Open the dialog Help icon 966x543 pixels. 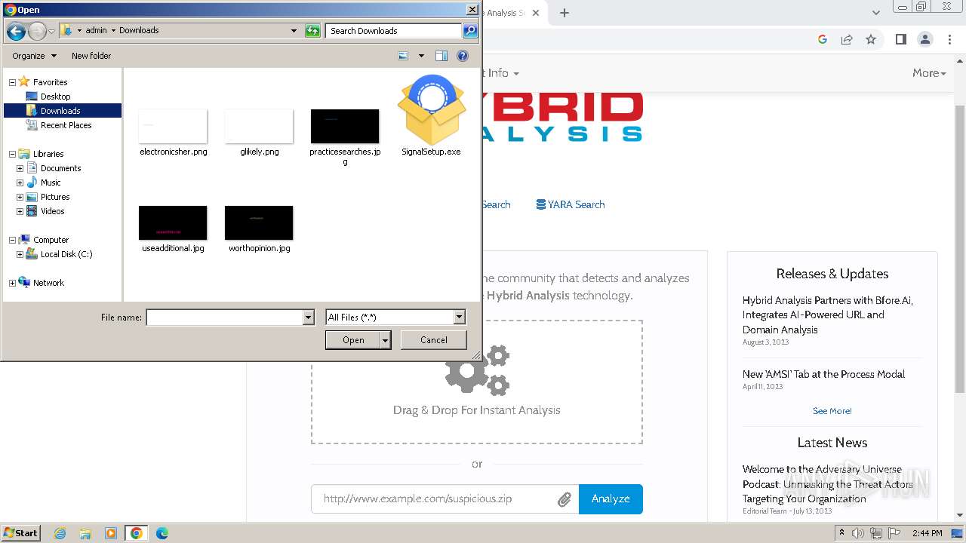click(463, 56)
